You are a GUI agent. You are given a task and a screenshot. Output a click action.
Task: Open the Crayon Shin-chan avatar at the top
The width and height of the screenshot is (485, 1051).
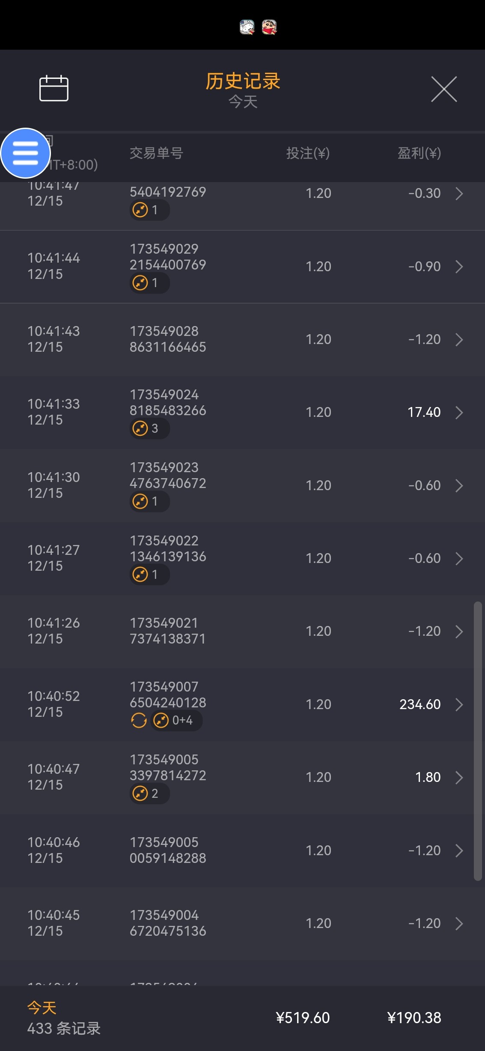[x=269, y=27]
